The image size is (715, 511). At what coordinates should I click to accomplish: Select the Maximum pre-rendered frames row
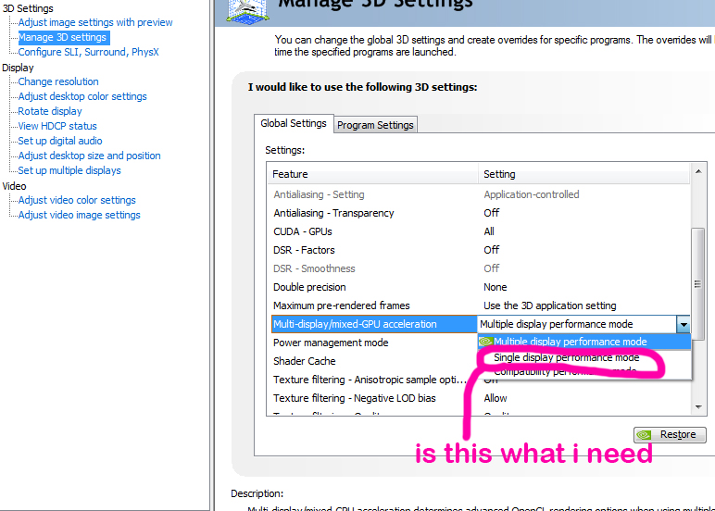(x=479, y=305)
